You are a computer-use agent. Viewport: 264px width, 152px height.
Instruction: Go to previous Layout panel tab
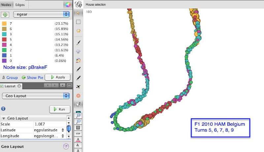(x=48, y=86)
